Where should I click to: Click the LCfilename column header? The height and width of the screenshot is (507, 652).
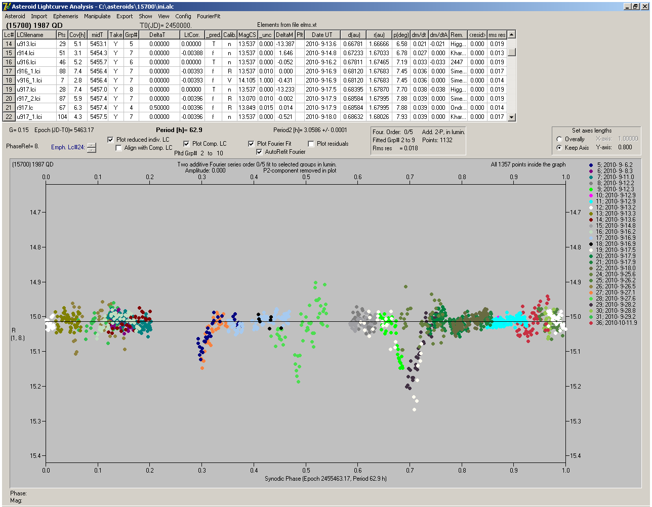(35, 35)
